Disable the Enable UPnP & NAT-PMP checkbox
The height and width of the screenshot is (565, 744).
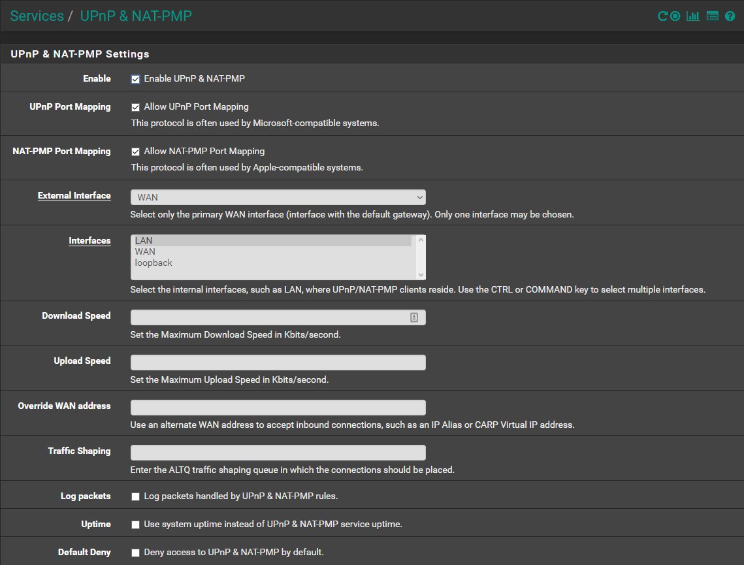136,79
